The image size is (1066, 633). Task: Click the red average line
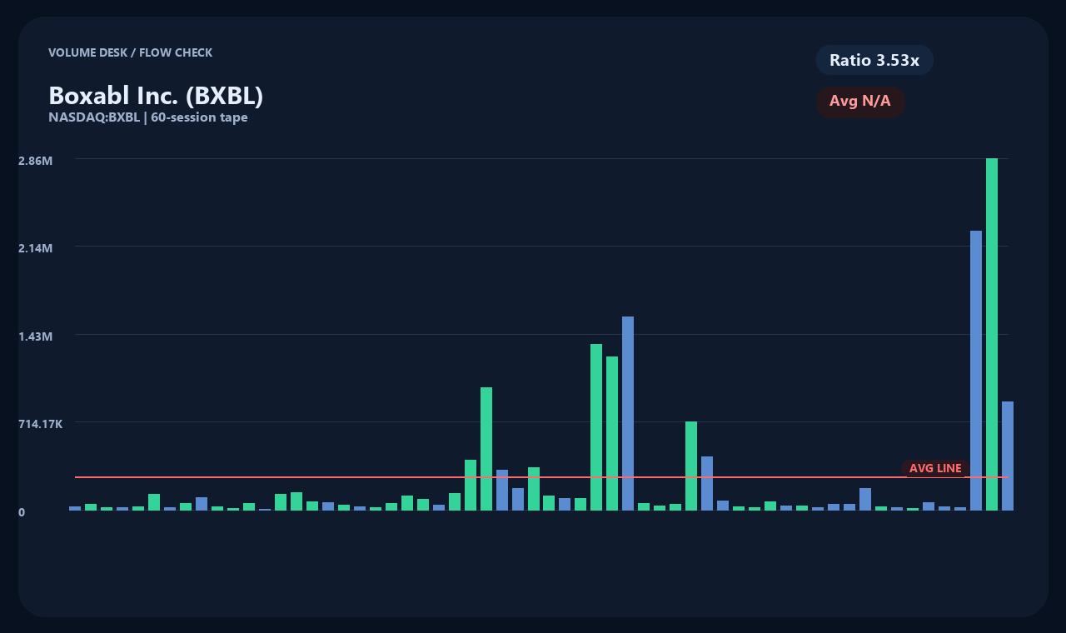(x=541, y=477)
